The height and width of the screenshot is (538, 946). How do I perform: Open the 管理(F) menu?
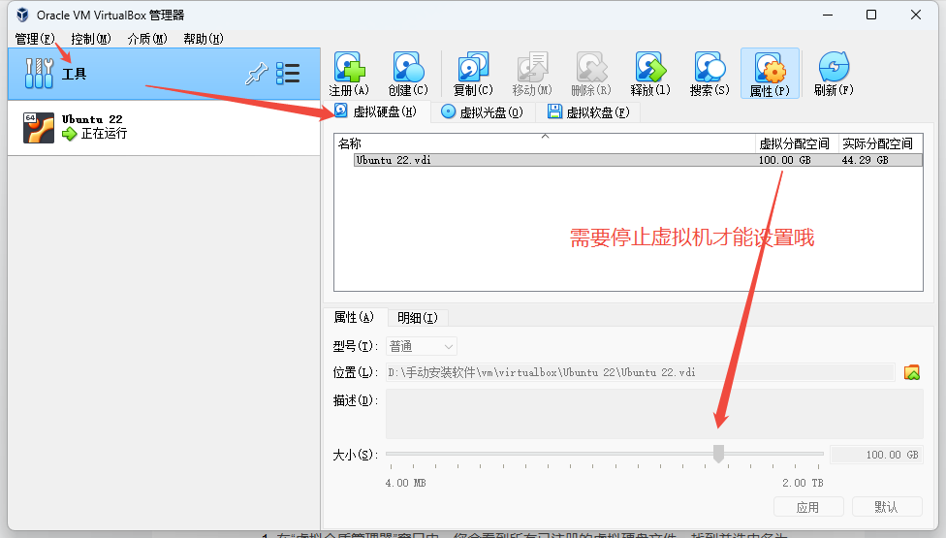pos(34,39)
